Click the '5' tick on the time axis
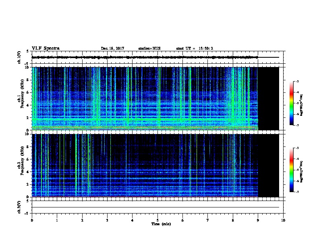 tap(157, 220)
